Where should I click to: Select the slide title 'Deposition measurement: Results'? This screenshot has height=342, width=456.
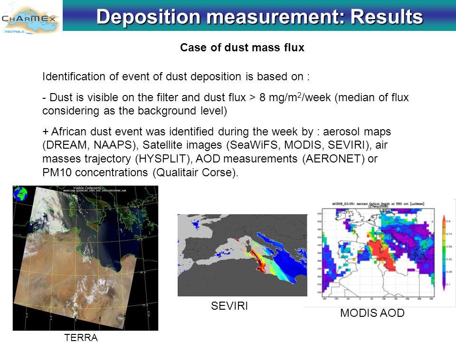[x=259, y=17]
